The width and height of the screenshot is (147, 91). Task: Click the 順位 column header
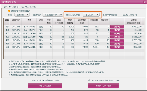point(7,21)
